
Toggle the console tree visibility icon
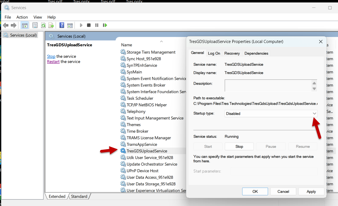coord(24,25)
